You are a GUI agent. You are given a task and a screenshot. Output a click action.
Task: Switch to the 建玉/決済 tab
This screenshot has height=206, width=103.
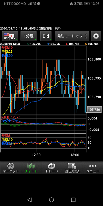click(x=72, y=168)
